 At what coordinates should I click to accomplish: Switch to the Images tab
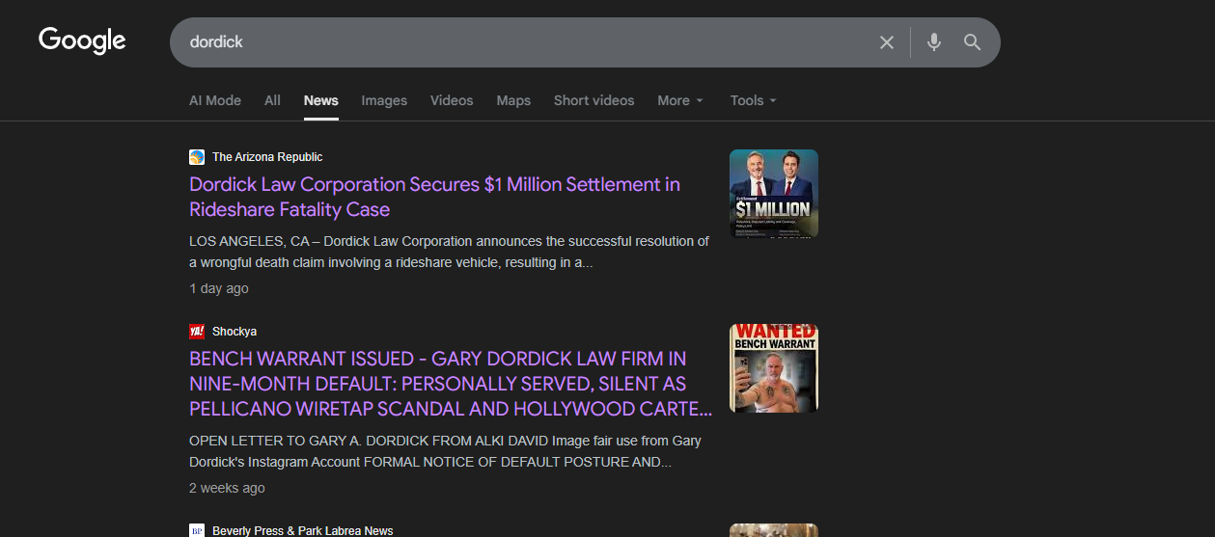pos(384,100)
